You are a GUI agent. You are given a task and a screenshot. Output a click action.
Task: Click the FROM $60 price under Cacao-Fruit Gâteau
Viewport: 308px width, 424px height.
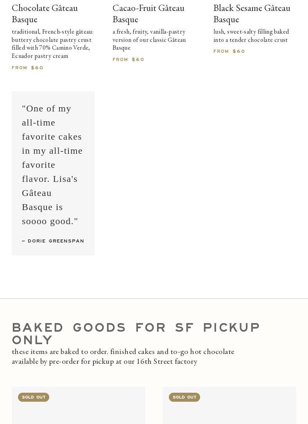click(x=128, y=59)
